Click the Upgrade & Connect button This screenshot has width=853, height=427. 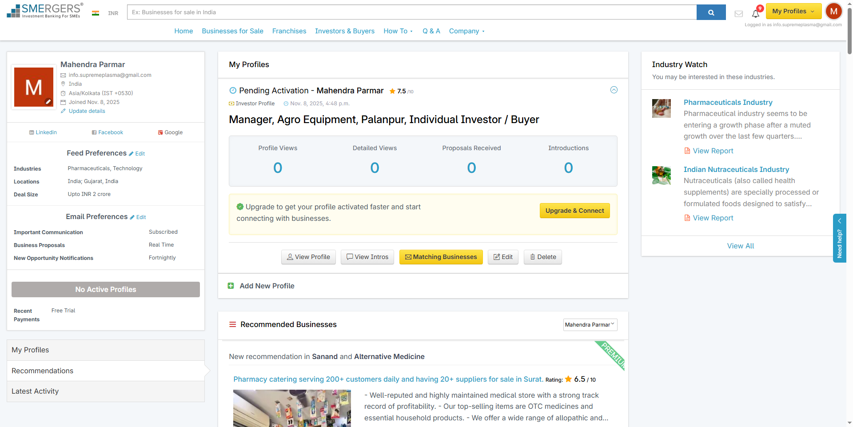pyautogui.click(x=574, y=211)
